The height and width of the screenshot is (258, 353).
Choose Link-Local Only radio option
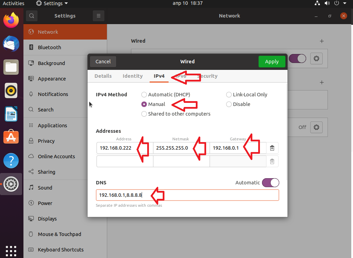point(229,95)
